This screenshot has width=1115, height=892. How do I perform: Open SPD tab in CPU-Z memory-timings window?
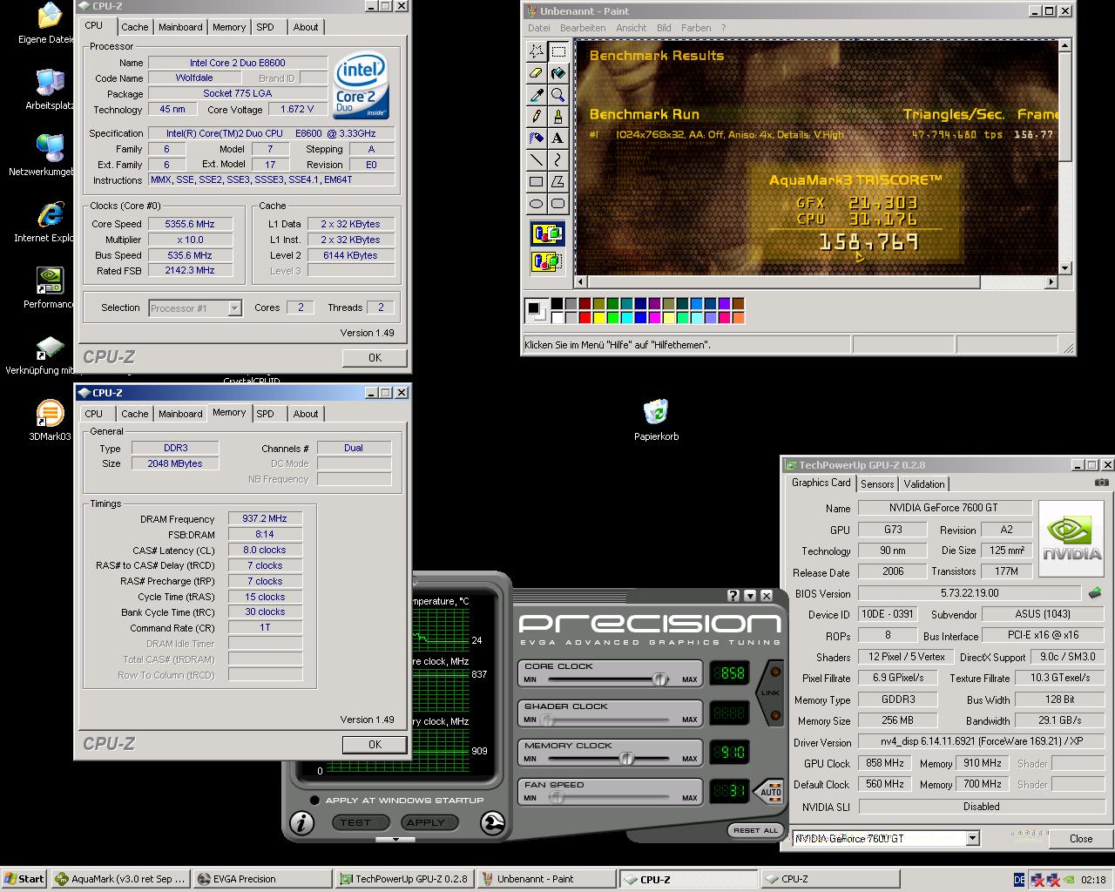coord(266,414)
